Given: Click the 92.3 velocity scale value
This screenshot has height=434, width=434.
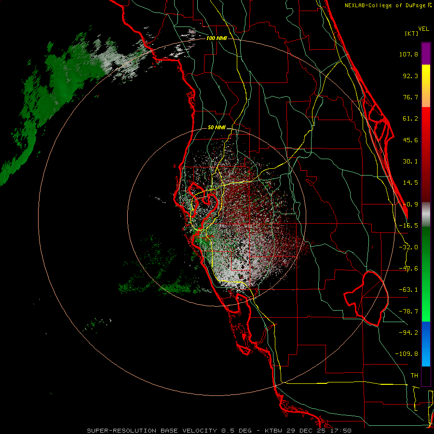Looking at the screenshot, I should [410, 76].
